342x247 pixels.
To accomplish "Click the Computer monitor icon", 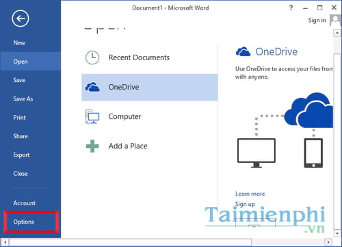I will click(92, 116).
